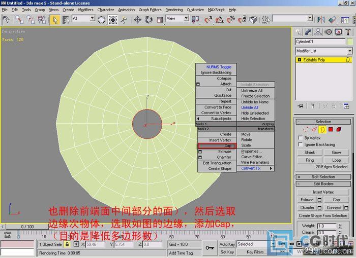Collapse the Edit Borders rollout
The height and width of the screenshot is (258, 356).
pyautogui.click(x=323, y=184)
